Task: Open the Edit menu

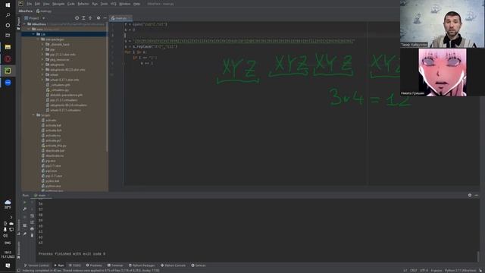Action: pos(37,4)
